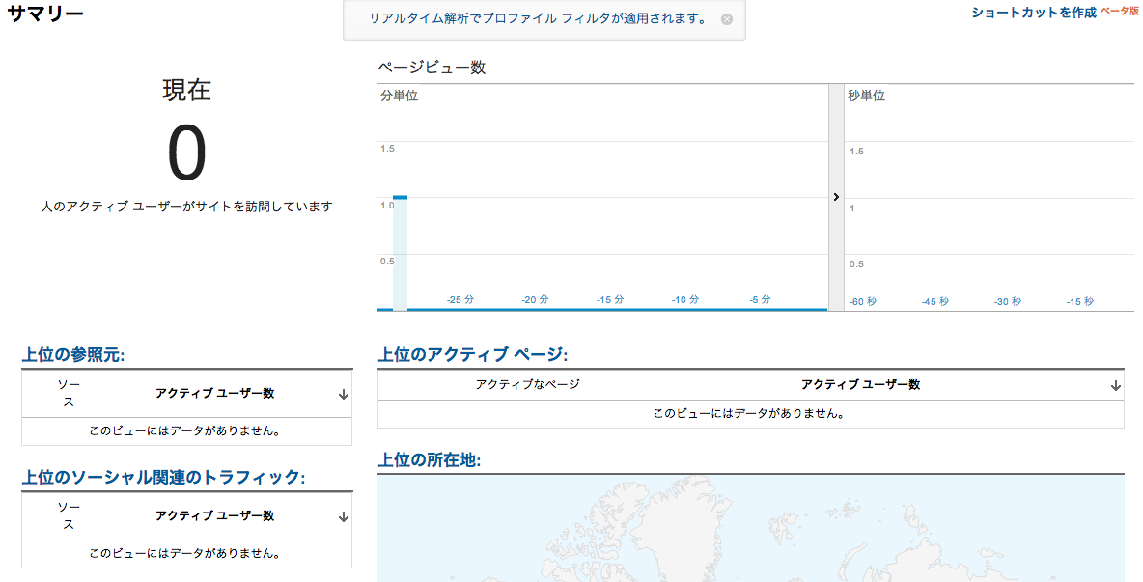The width and height of the screenshot is (1143, 582).
Task: Click sort arrow in 上位のアクティブ ページ table
Action: pos(1116,385)
